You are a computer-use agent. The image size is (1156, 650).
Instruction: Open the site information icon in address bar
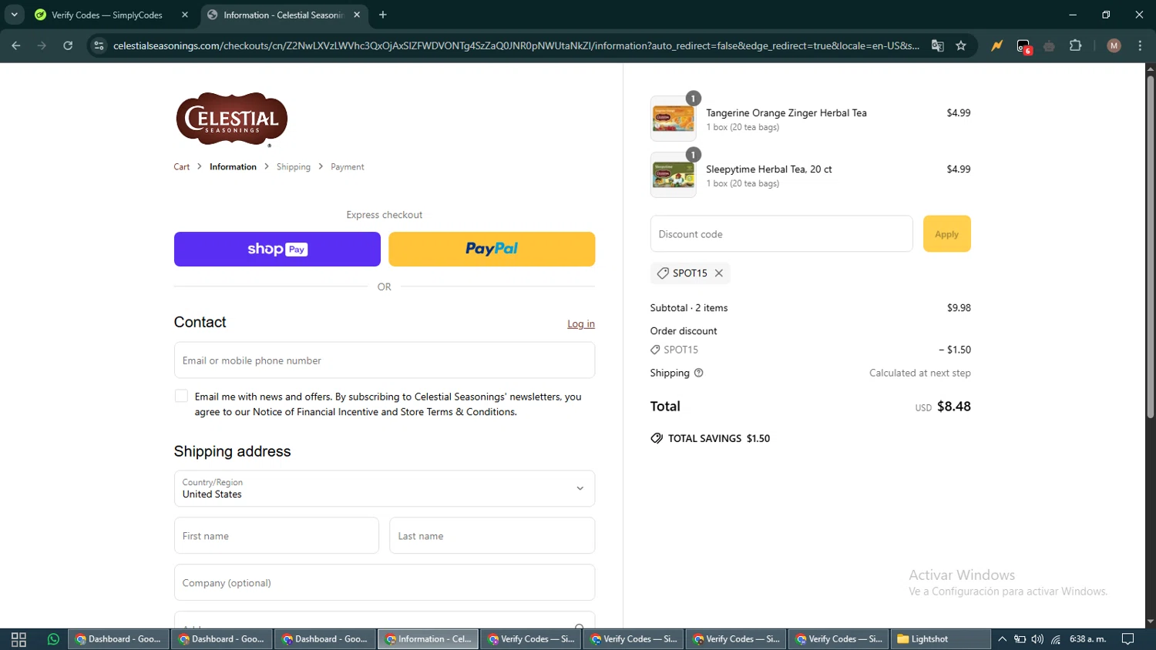[x=99, y=45]
